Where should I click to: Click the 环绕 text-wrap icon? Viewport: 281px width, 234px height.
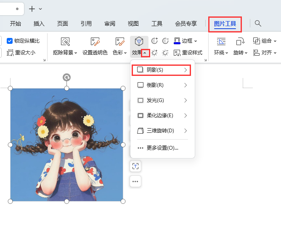pos(221,41)
